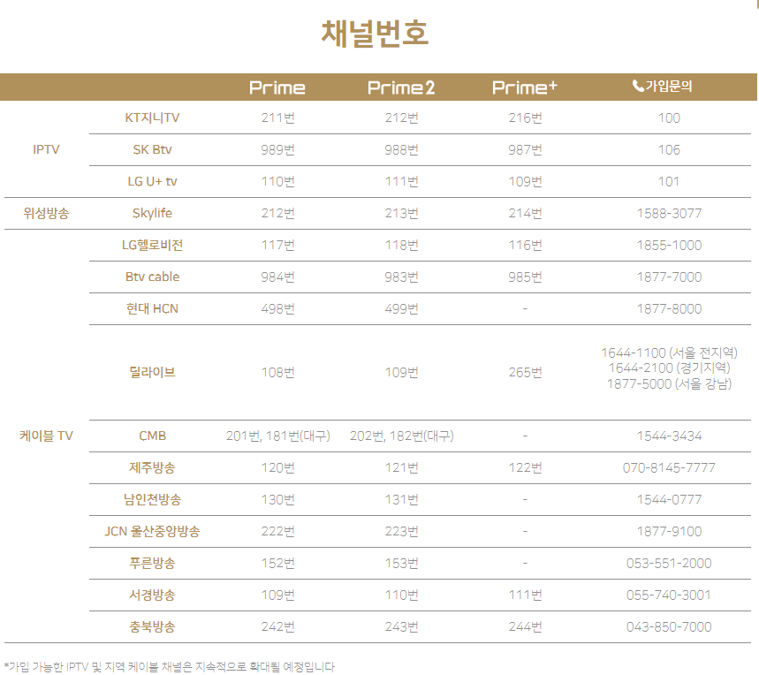This screenshot has height=675, width=759.
Task: Select the 케이블 TV category label
Action: click(46, 436)
